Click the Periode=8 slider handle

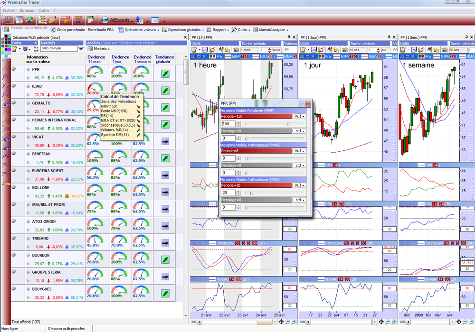tap(247, 158)
